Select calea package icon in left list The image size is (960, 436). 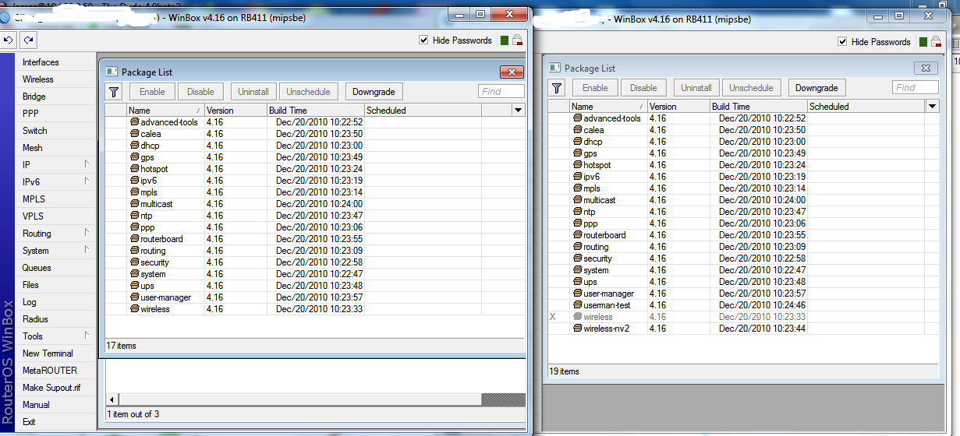coord(134,134)
